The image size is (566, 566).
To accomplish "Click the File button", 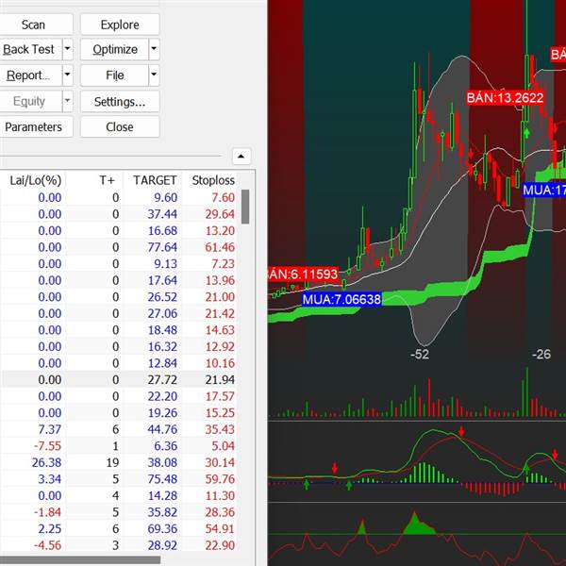I will click(x=114, y=75).
